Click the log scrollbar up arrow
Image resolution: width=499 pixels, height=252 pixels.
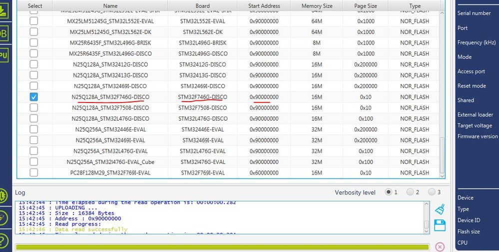coord(427,204)
